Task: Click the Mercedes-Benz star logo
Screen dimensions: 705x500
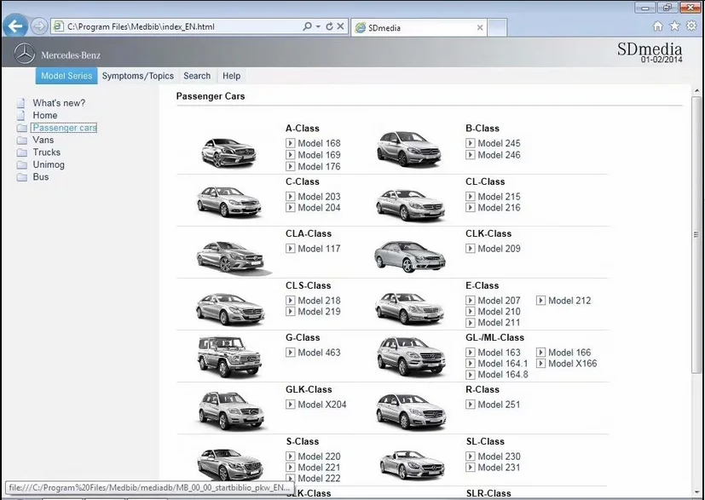Action: point(24,54)
